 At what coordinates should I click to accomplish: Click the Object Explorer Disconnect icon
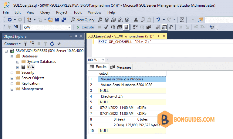pos(32,44)
